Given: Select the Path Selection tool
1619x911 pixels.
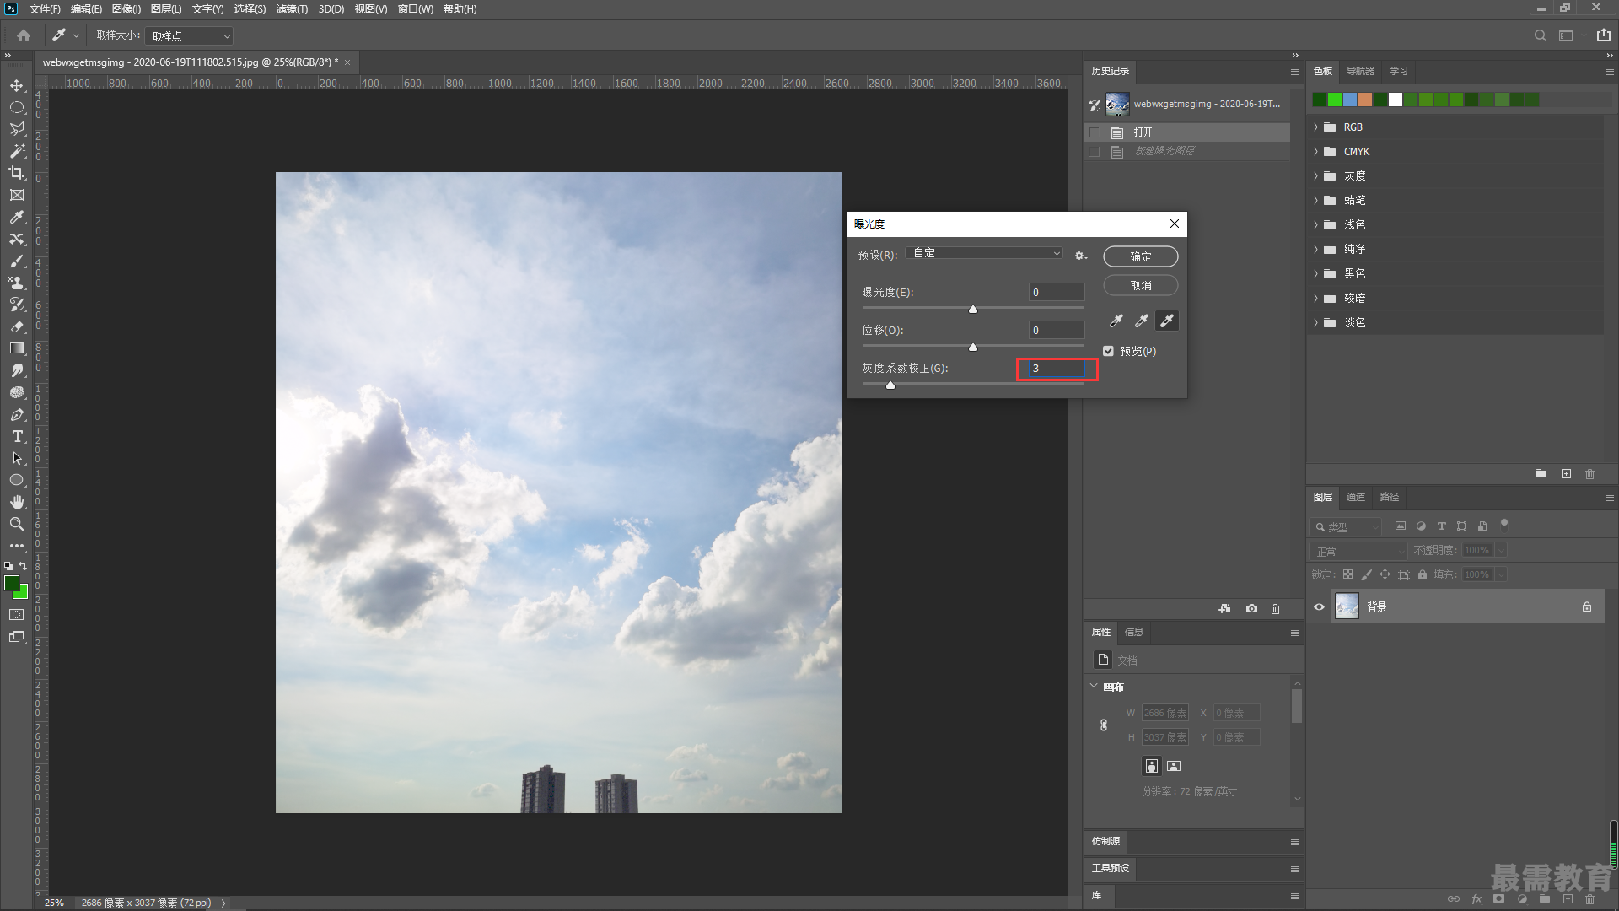Looking at the screenshot, I should click(17, 458).
